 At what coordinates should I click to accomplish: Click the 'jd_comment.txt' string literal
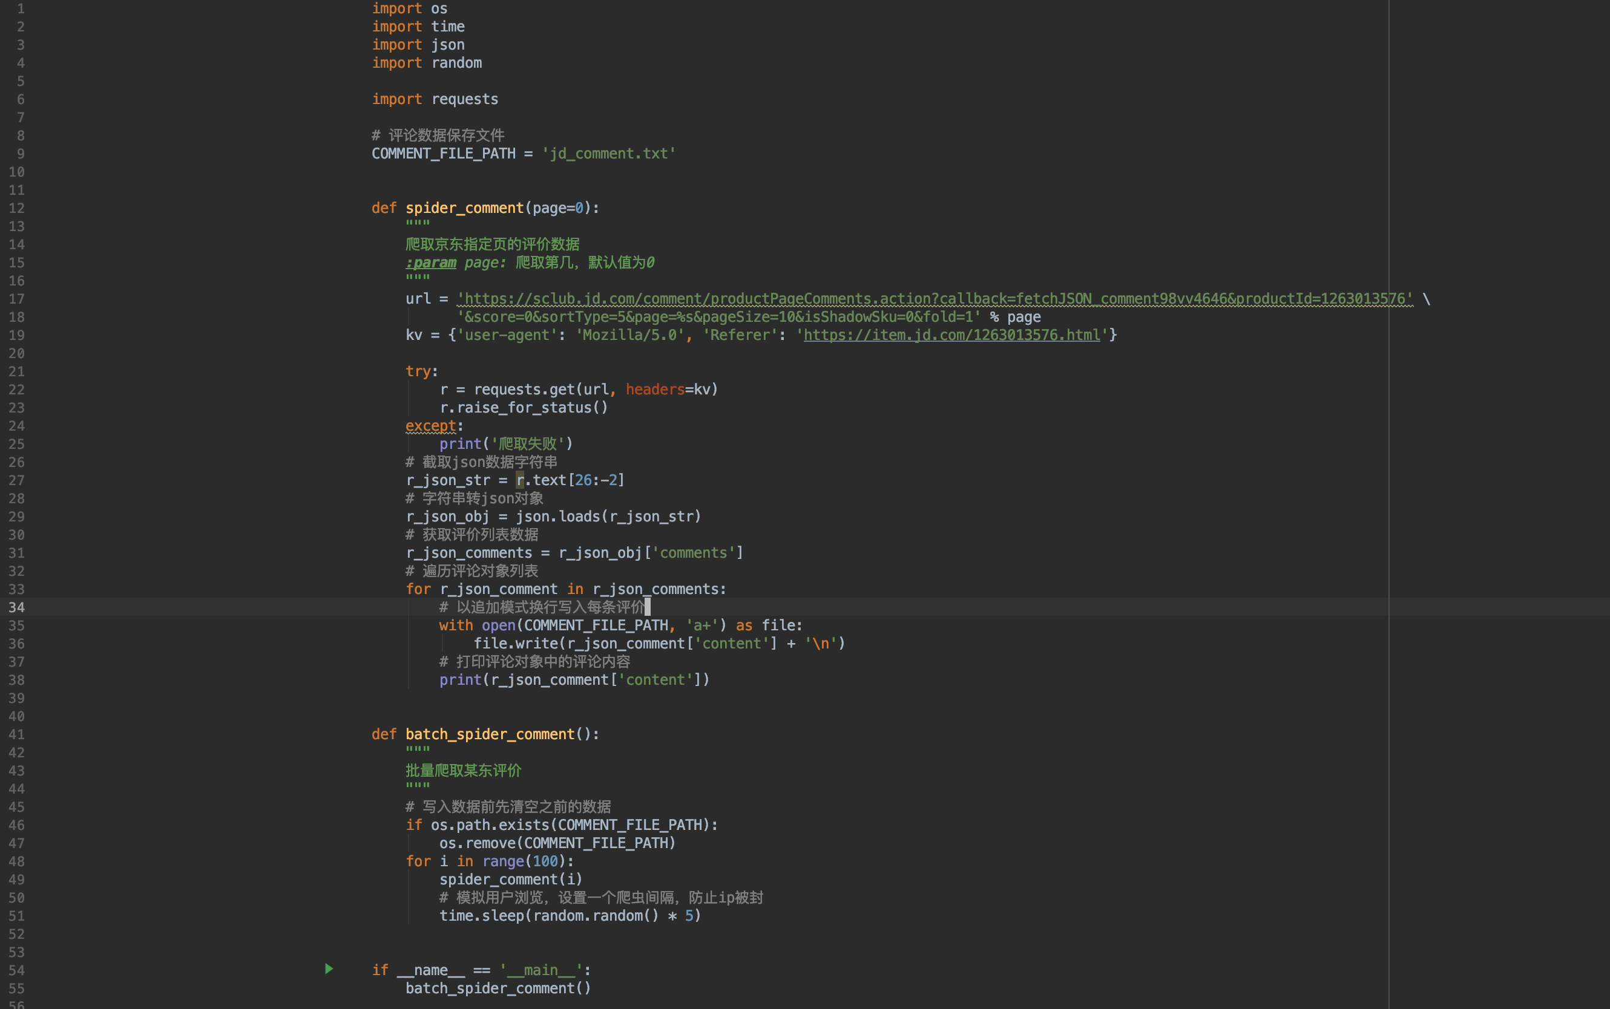tap(609, 154)
